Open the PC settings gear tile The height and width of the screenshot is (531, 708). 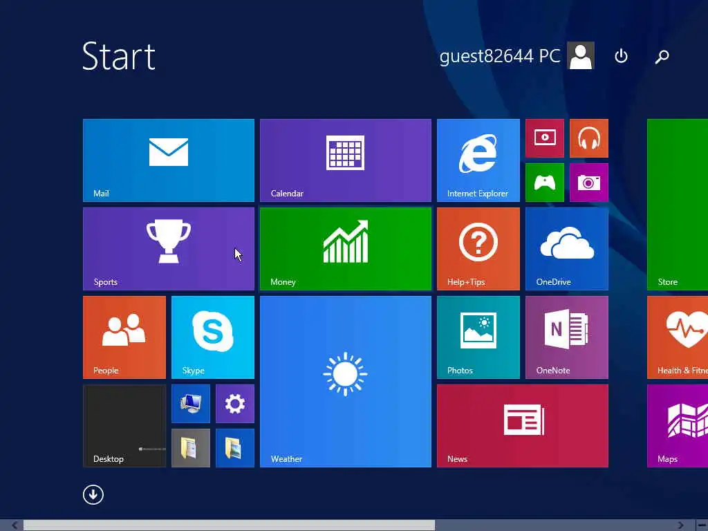[x=235, y=404]
